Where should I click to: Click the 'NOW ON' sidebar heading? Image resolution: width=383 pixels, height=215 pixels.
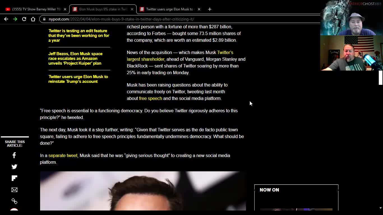[x=269, y=190]
